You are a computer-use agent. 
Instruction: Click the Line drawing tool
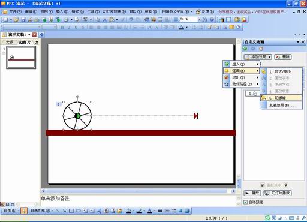(58, 211)
